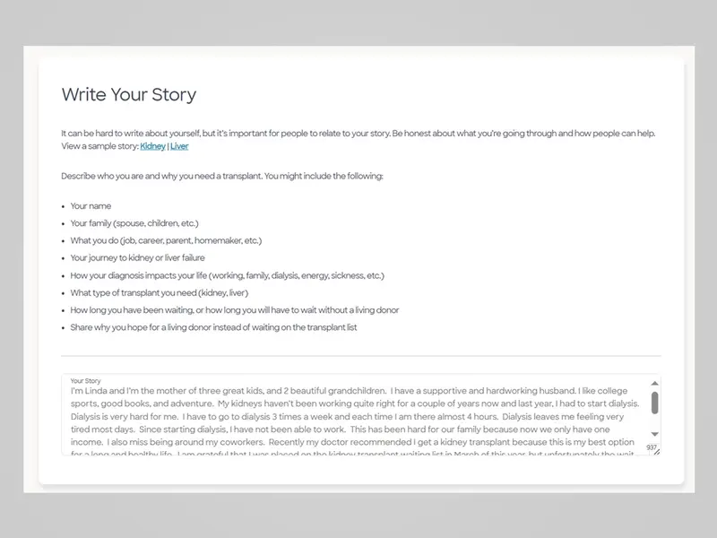This screenshot has width=717, height=538.
Task: Click the scroll up arrow in story box
Action: tap(654, 384)
